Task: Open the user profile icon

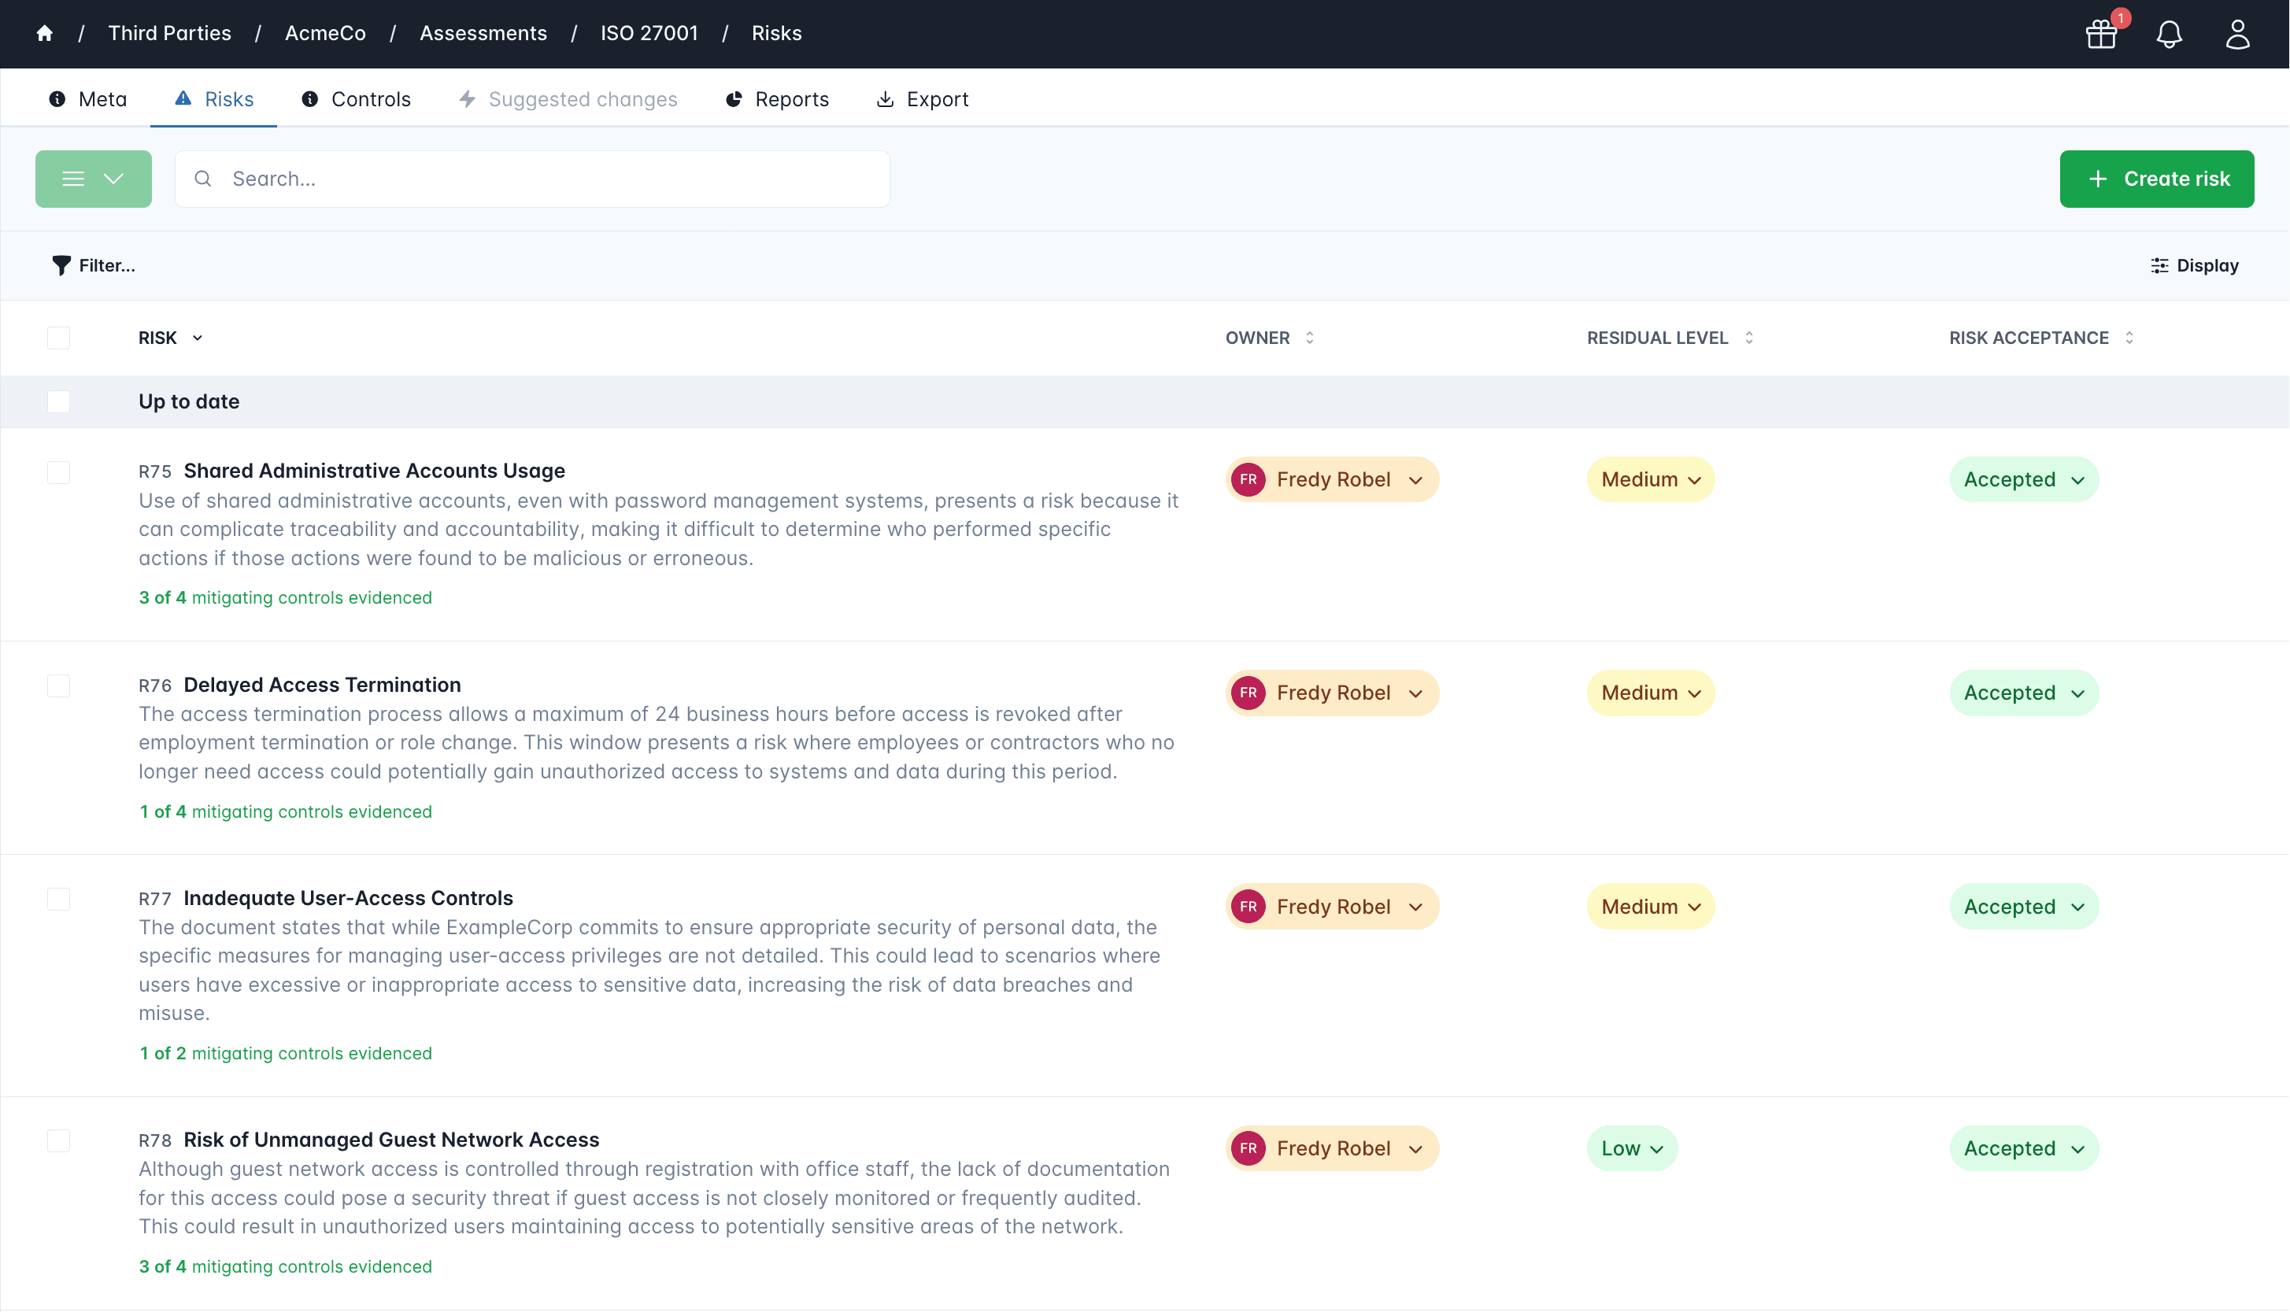Action: [x=2238, y=35]
